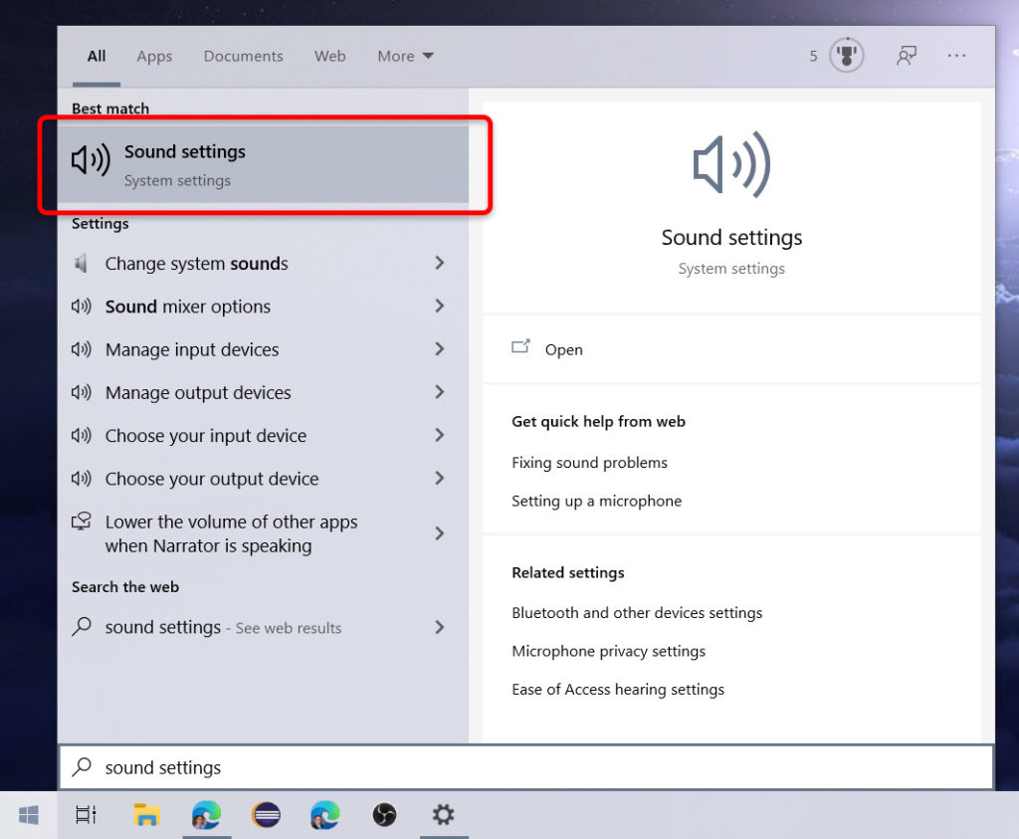Screen dimensions: 1019x839
Task: Click speaker icon beside Sound mixer options
Action: [82, 307]
